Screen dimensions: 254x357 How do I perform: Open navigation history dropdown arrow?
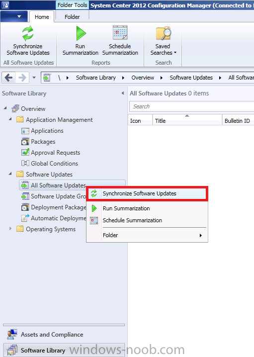[x=34, y=78]
